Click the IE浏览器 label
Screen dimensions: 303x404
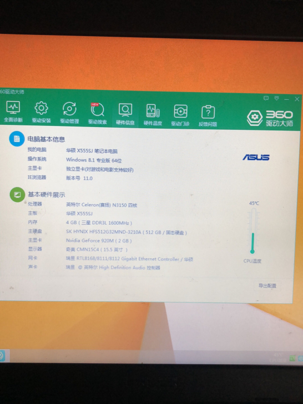pyautogui.click(x=37, y=177)
